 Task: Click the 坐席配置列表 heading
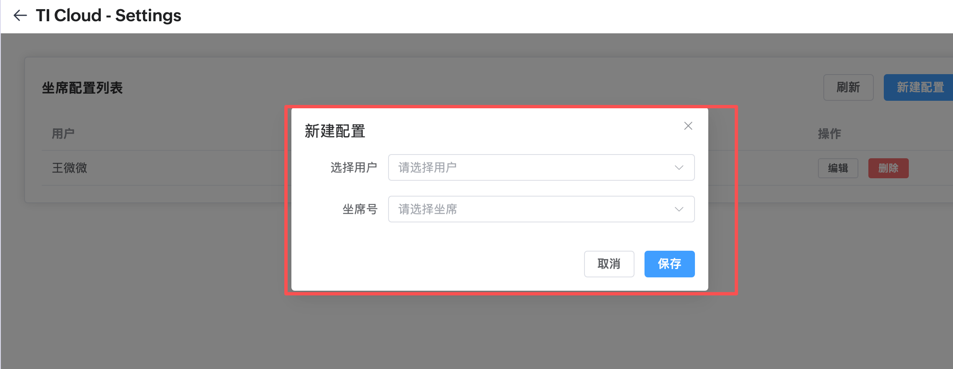click(x=82, y=88)
